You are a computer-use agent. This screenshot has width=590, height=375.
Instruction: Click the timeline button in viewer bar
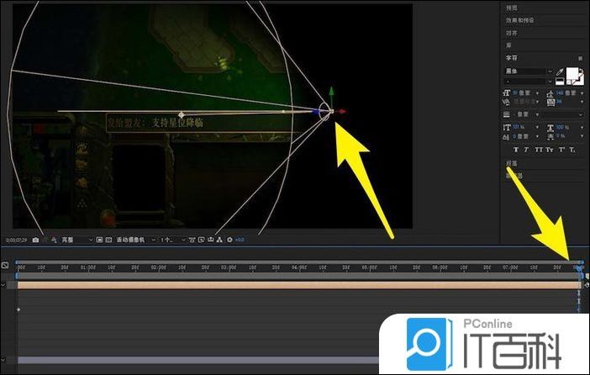click(210, 240)
